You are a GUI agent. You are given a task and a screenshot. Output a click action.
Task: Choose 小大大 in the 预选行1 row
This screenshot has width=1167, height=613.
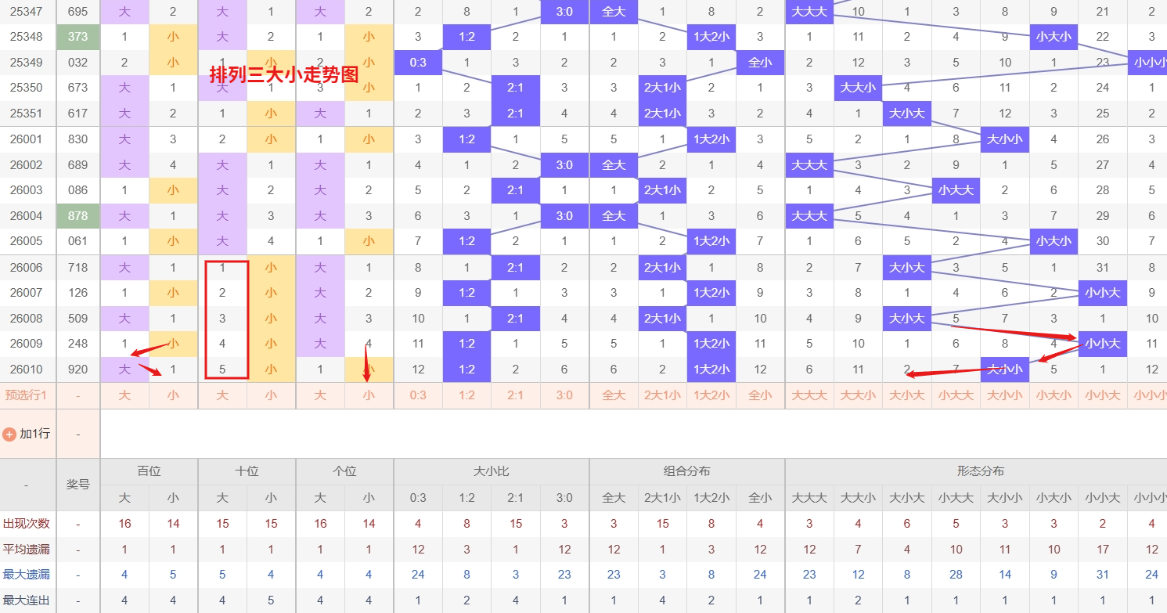click(x=956, y=395)
